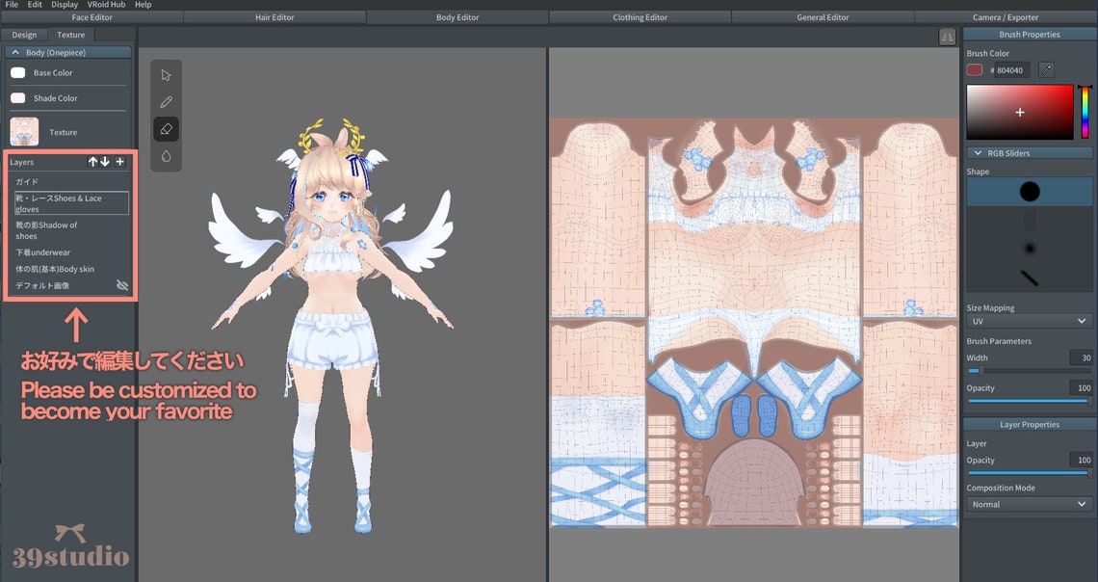The height and width of the screenshot is (582, 1098).
Task: Click the Base Color white swatch
Action: (18, 73)
